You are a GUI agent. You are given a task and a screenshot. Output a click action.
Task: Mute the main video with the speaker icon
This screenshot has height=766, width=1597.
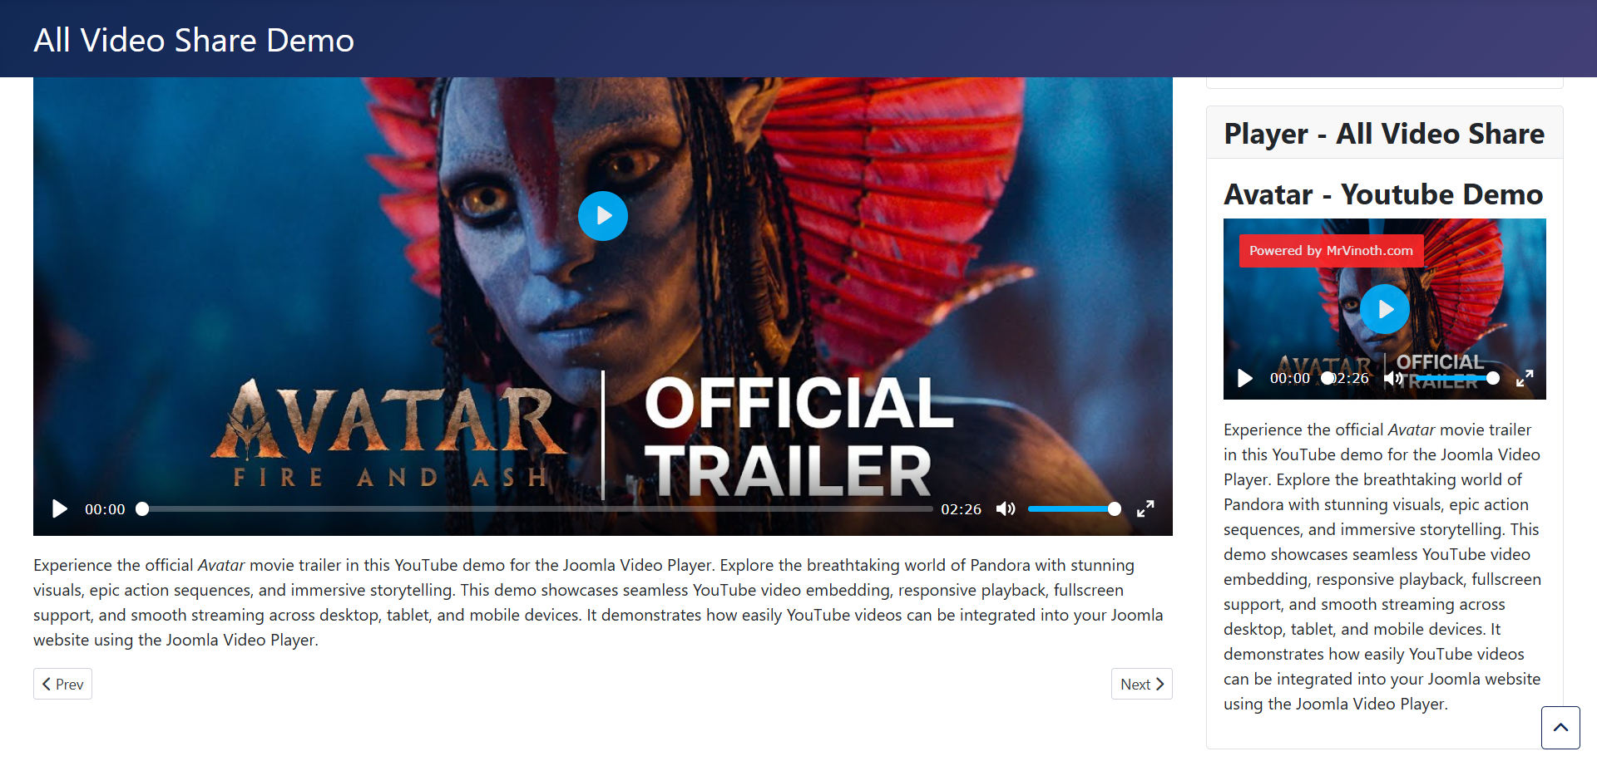pyautogui.click(x=1006, y=508)
